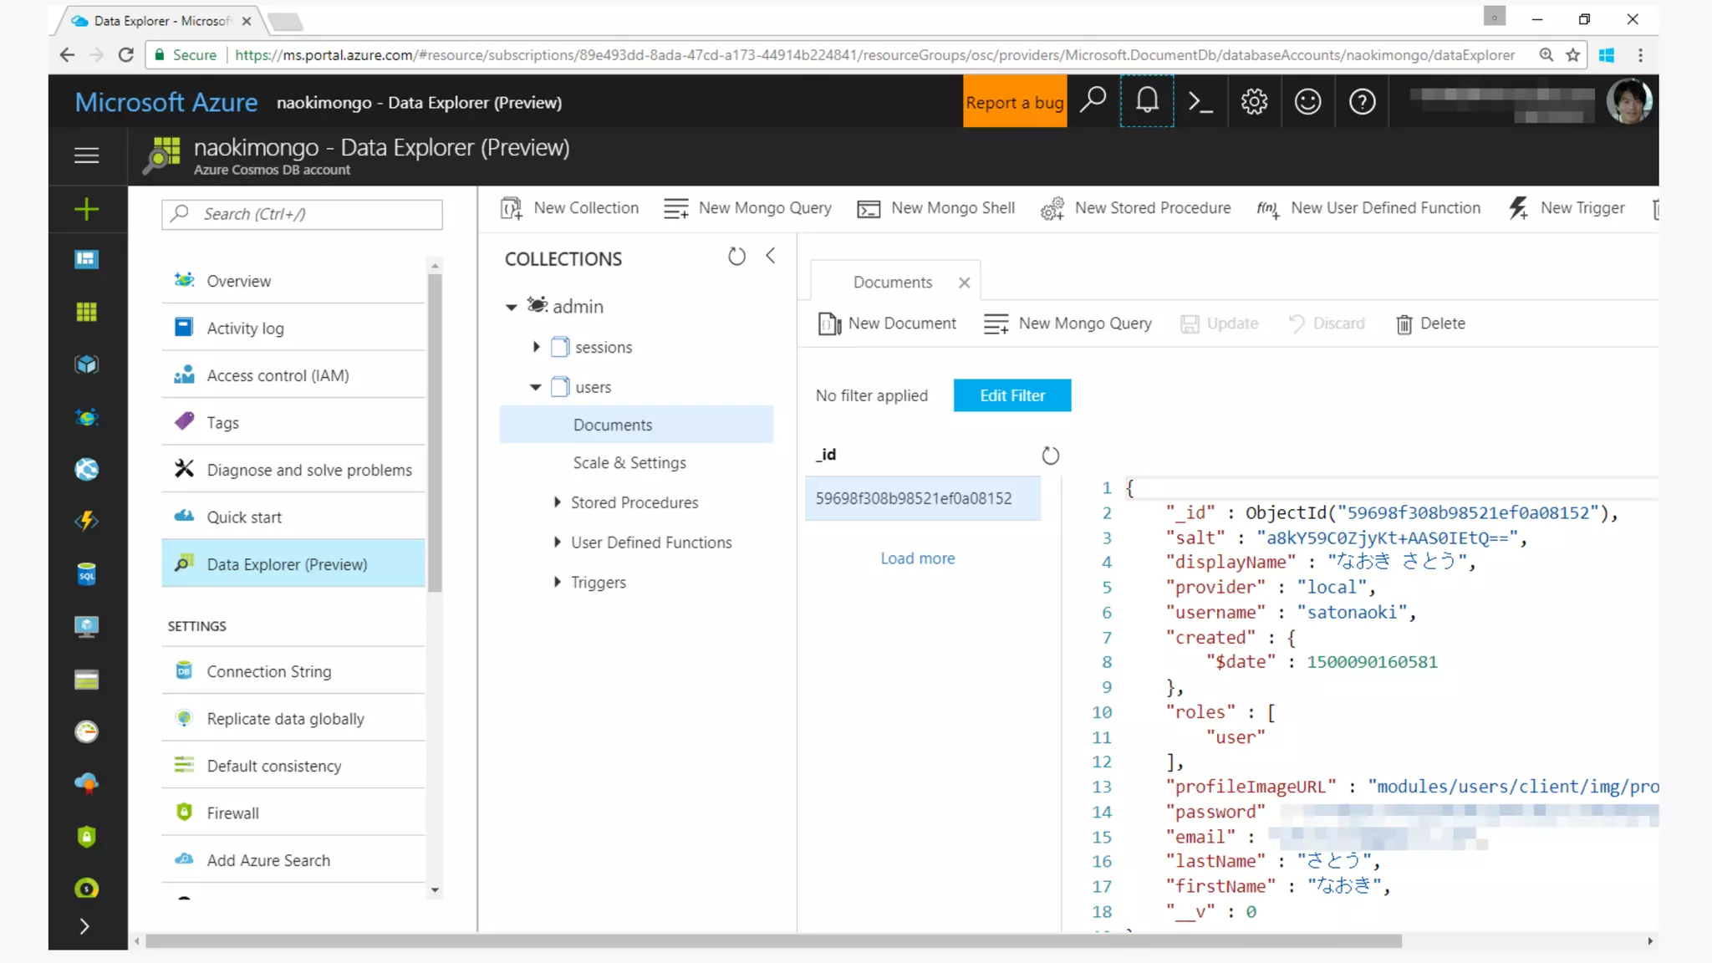Image resolution: width=1712 pixels, height=963 pixels.
Task: Collapse the admin database node
Action: pyautogui.click(x=512, y=307)
